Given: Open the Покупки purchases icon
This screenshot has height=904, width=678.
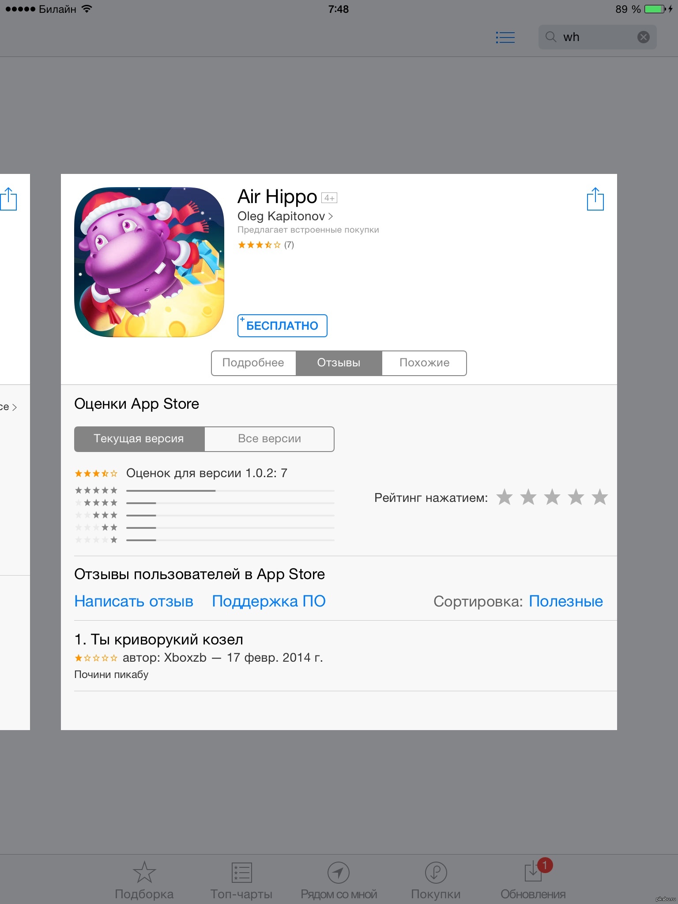Looking at the screenshot, I should tap(436, 872).
